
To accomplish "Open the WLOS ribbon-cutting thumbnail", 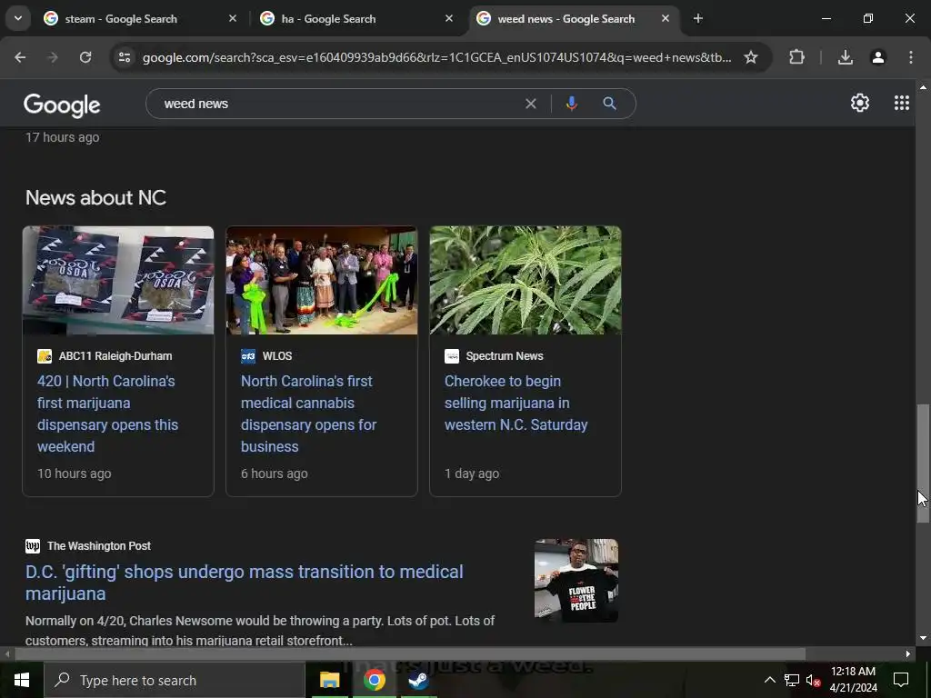I will [x=322, y=280].
